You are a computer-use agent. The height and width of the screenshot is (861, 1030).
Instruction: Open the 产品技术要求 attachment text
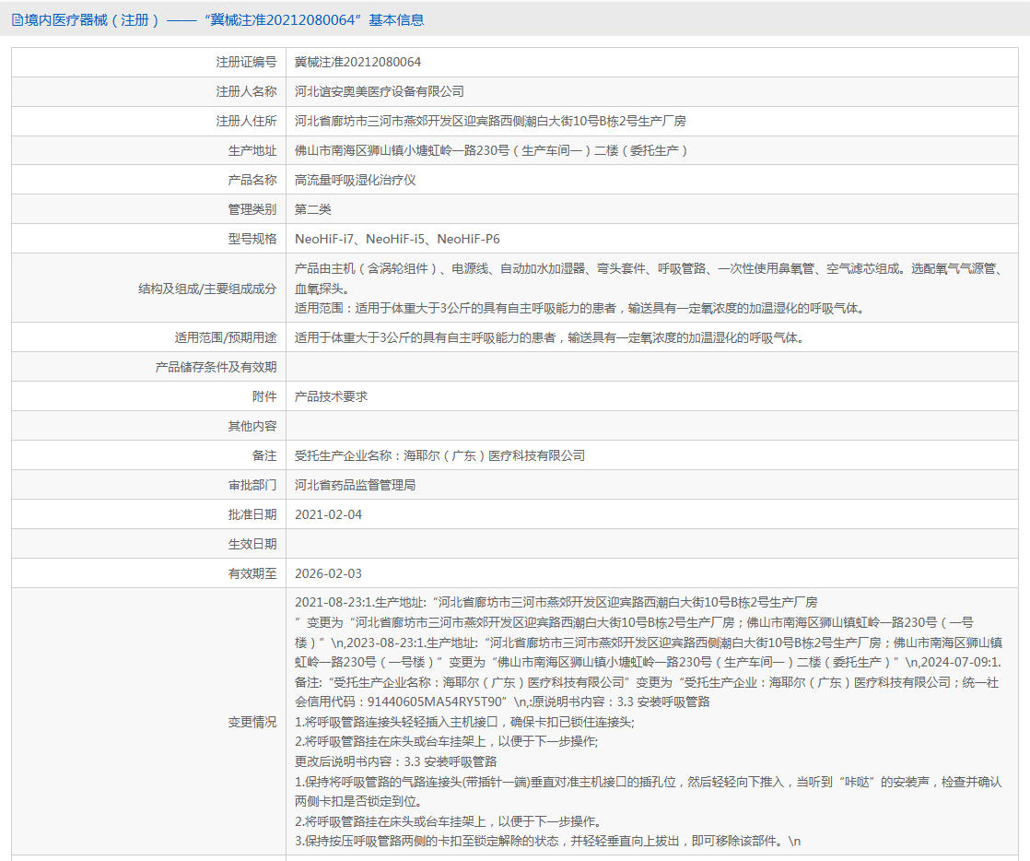331,397
